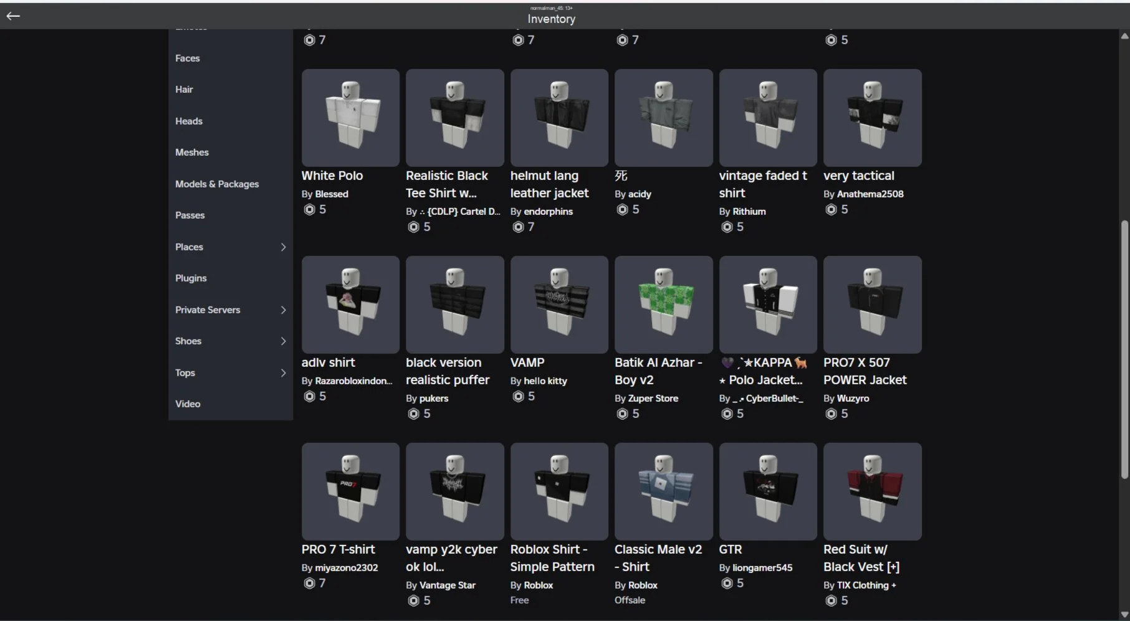
Task: Expand the Shoes category chevron
Action: (x=283, y=341)
